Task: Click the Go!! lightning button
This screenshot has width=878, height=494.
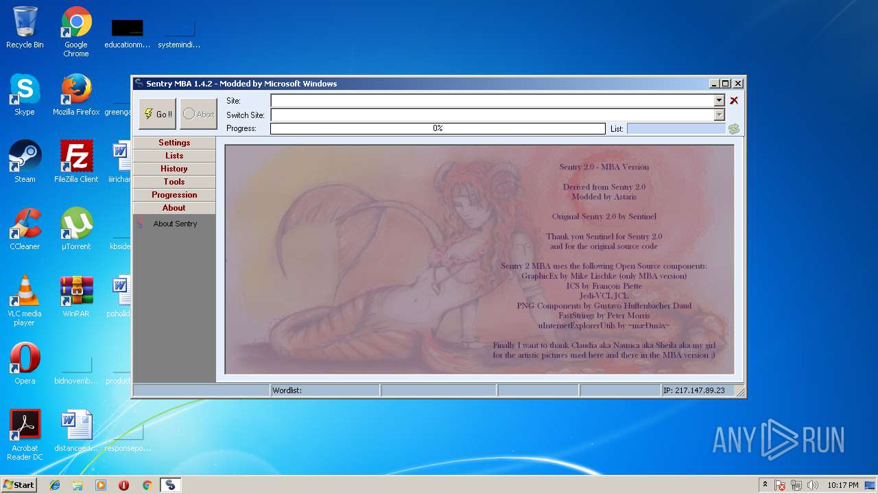Action: 157,114
